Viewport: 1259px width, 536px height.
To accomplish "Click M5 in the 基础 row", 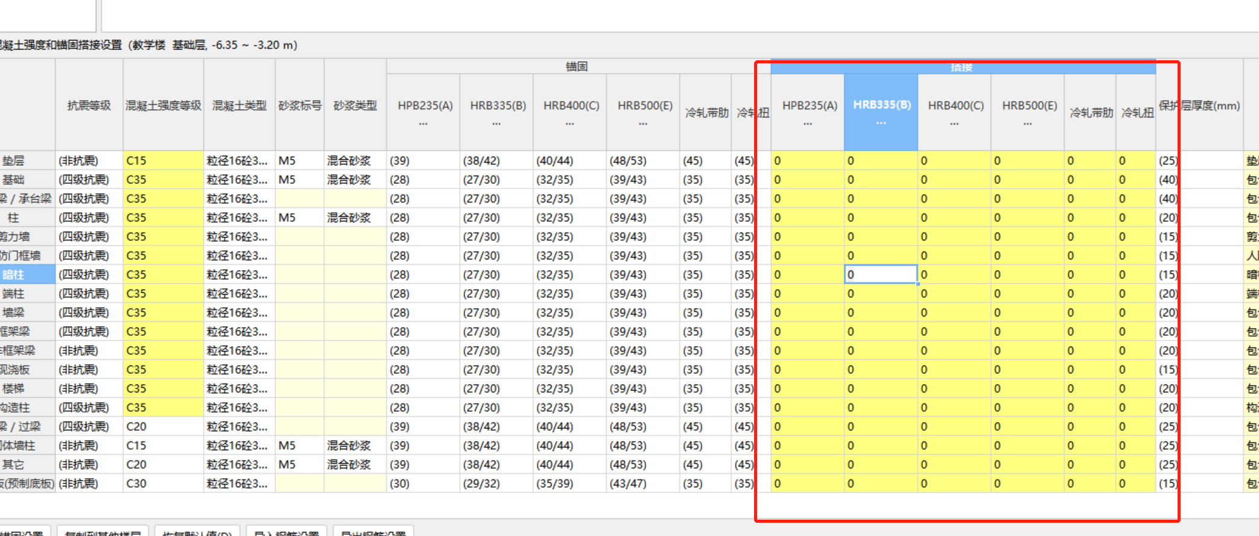I will 300,180.
